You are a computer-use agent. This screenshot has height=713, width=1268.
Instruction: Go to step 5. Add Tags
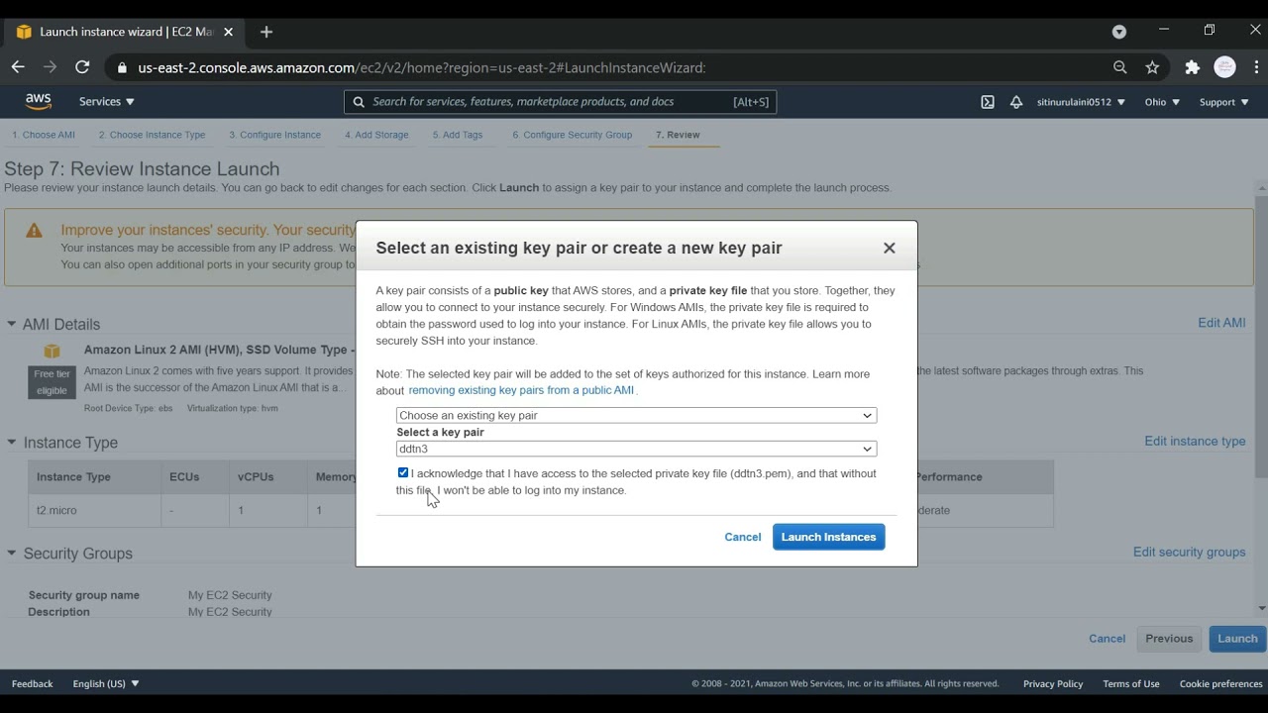coord(458,135)
